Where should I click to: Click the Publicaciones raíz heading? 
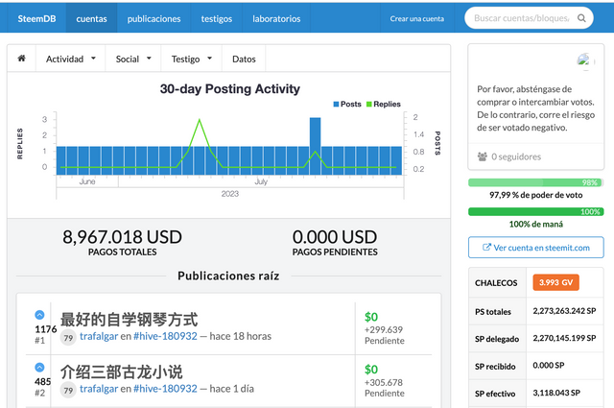click(228, 276)
